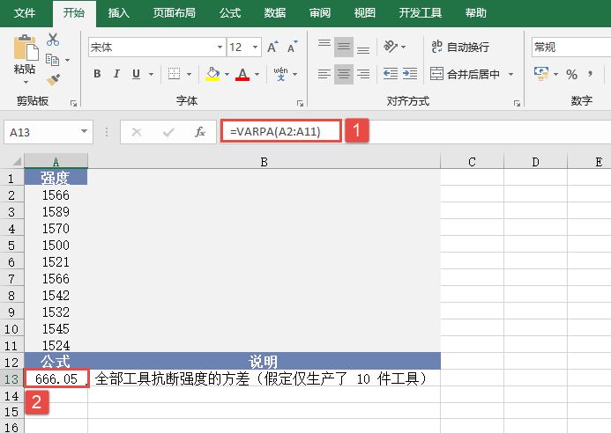Increase font size with large A icon

tap(272, 47)
